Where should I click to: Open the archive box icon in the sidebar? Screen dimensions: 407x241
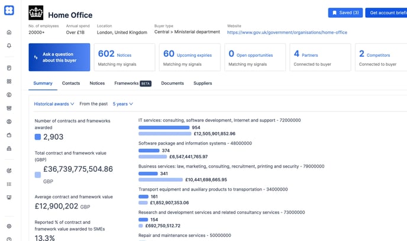9,108
